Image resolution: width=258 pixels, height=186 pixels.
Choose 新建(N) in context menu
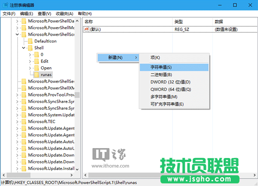[118, 58]
